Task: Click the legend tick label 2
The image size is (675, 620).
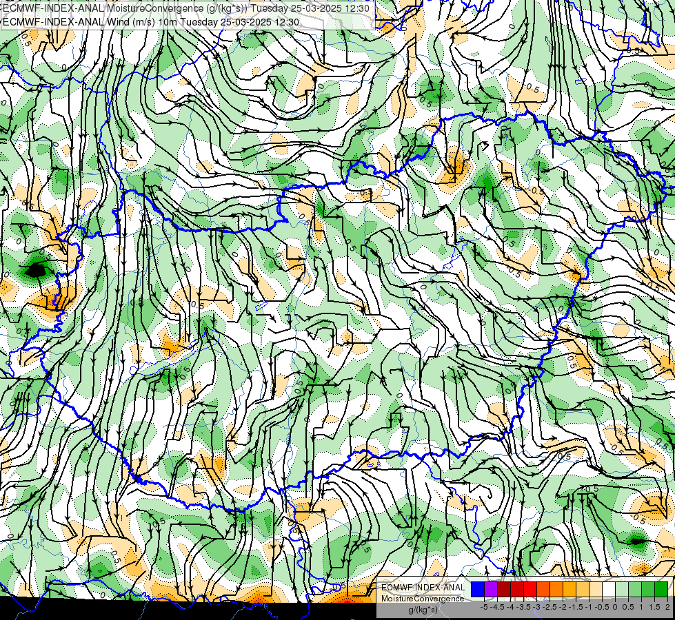Action: (x=667, y=607)
